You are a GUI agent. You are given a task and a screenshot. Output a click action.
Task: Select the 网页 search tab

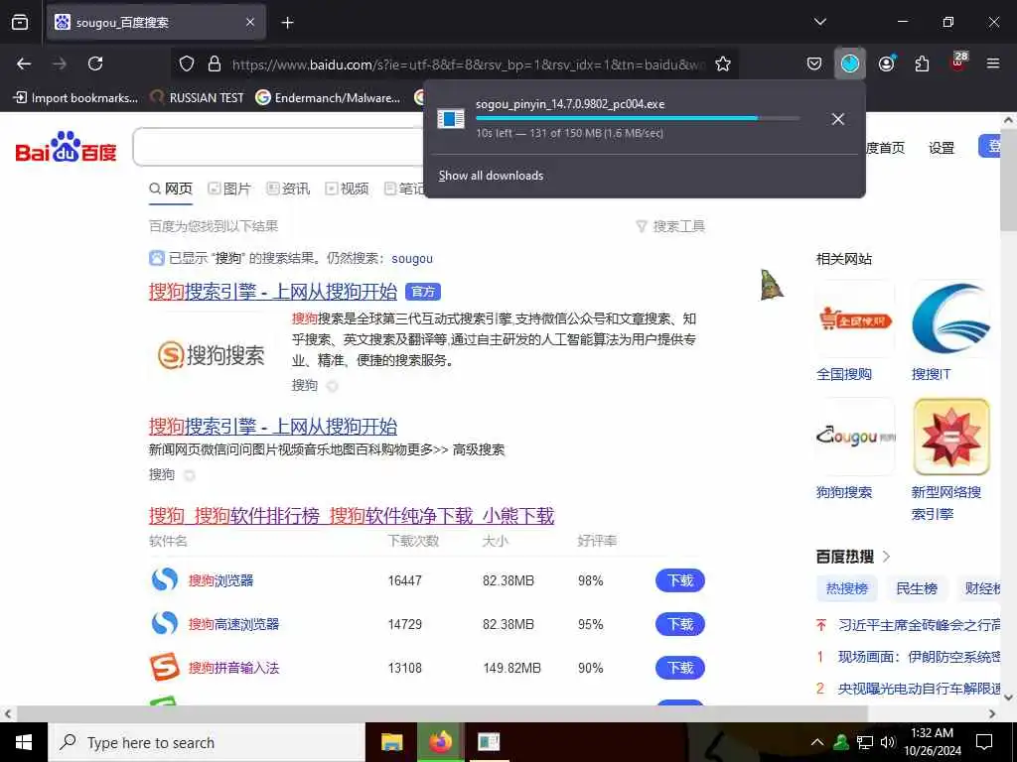171,189
